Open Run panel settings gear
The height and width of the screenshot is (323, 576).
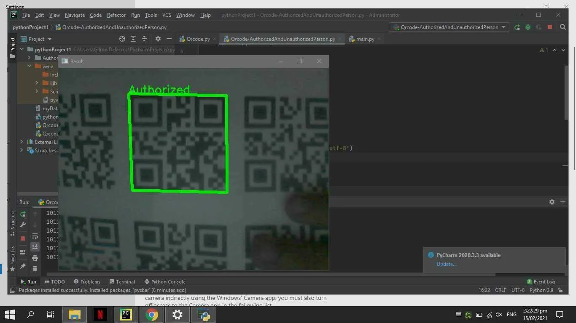(552, 202)
